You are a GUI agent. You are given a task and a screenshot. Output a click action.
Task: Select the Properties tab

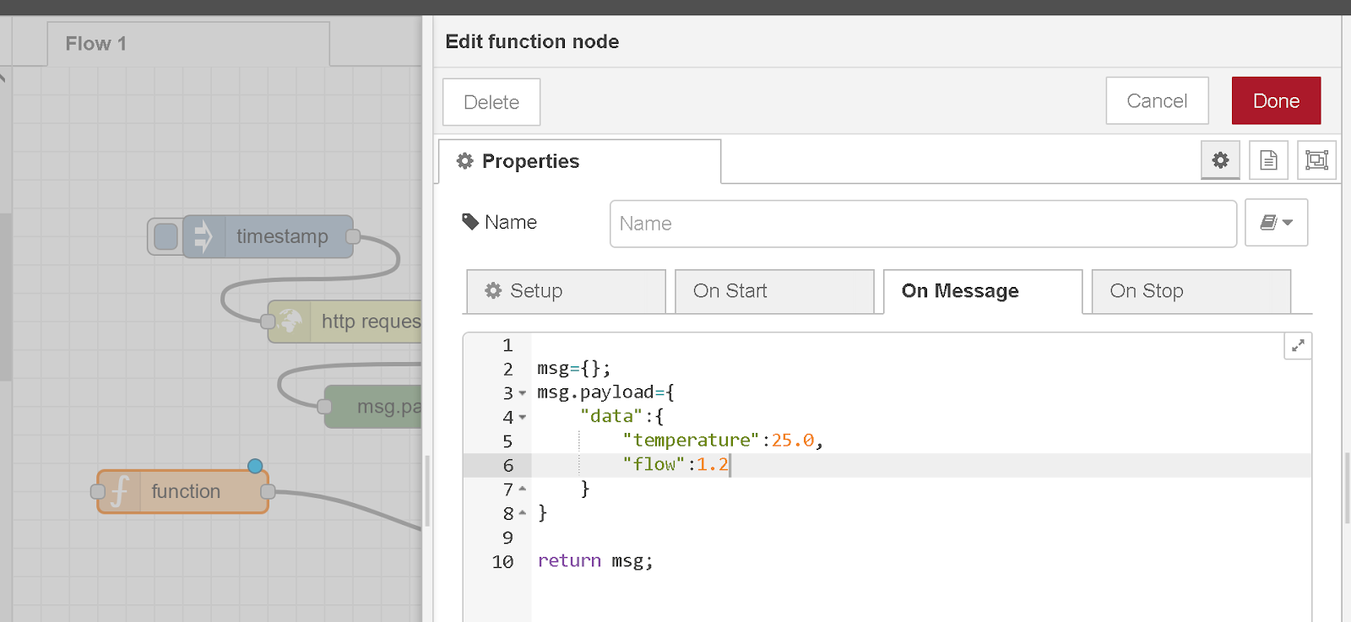click(580, 161)
